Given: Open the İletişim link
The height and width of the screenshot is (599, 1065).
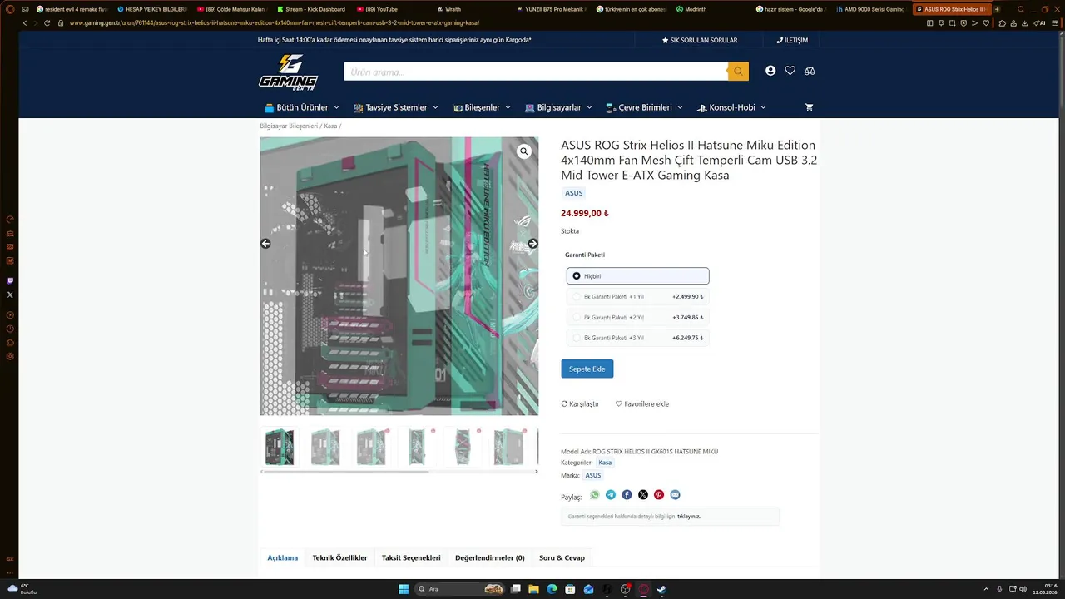Looking at the screenshot, I should coord(792,40).
